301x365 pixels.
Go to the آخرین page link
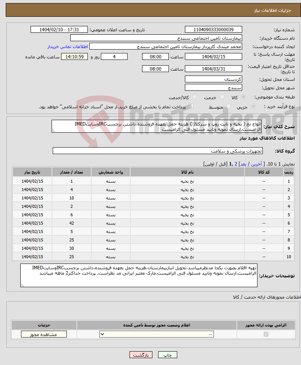pos(256,164)
